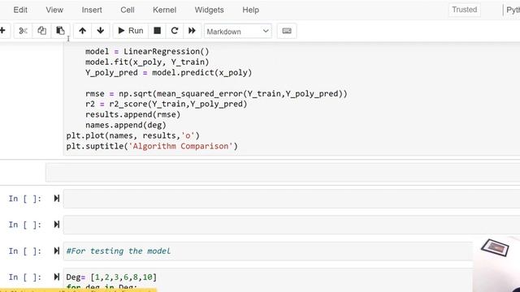This screenshot has width=520, height=292.
Task: Open the Cell menu
Action: (128, 10)
